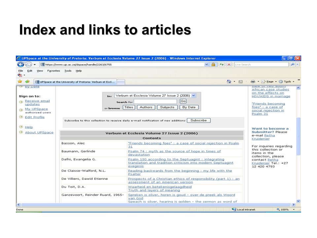The image size is (317, 238).
Task: Open Reading backwards from the beginning article
Action: coord(180,172)
